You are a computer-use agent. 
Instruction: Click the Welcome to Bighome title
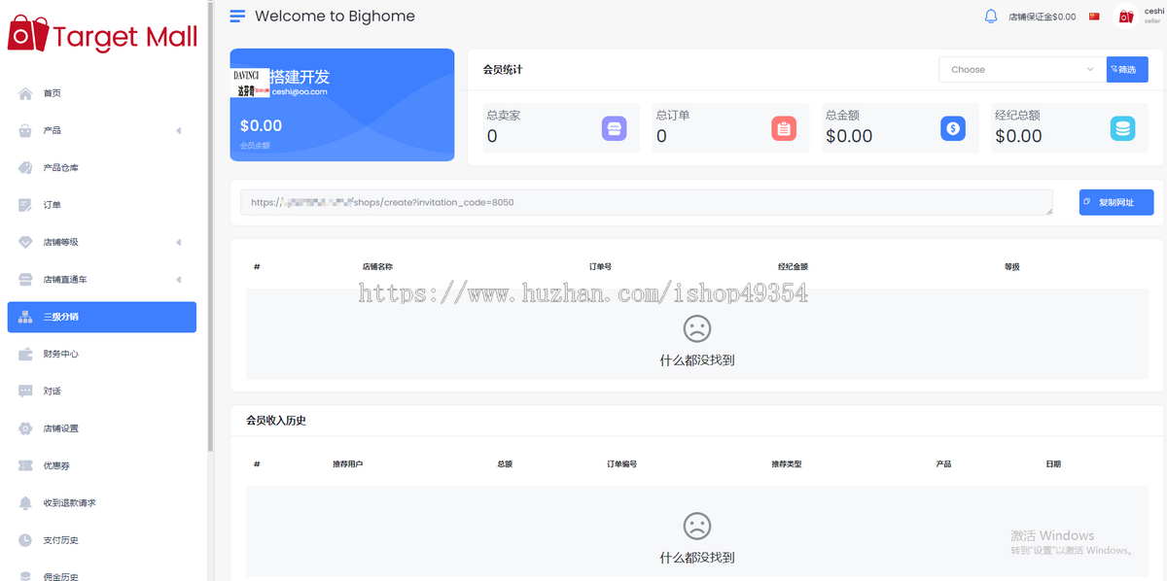click(x=335, y=16)
